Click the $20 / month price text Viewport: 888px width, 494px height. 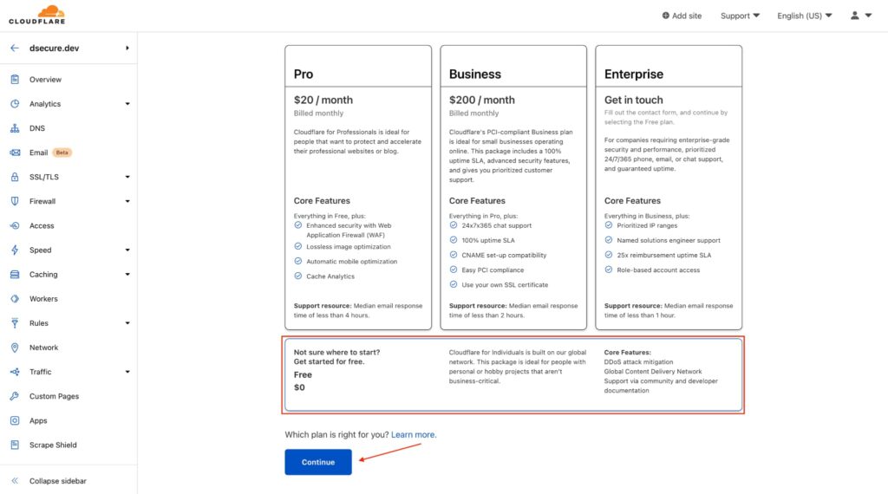coord(323,100)
